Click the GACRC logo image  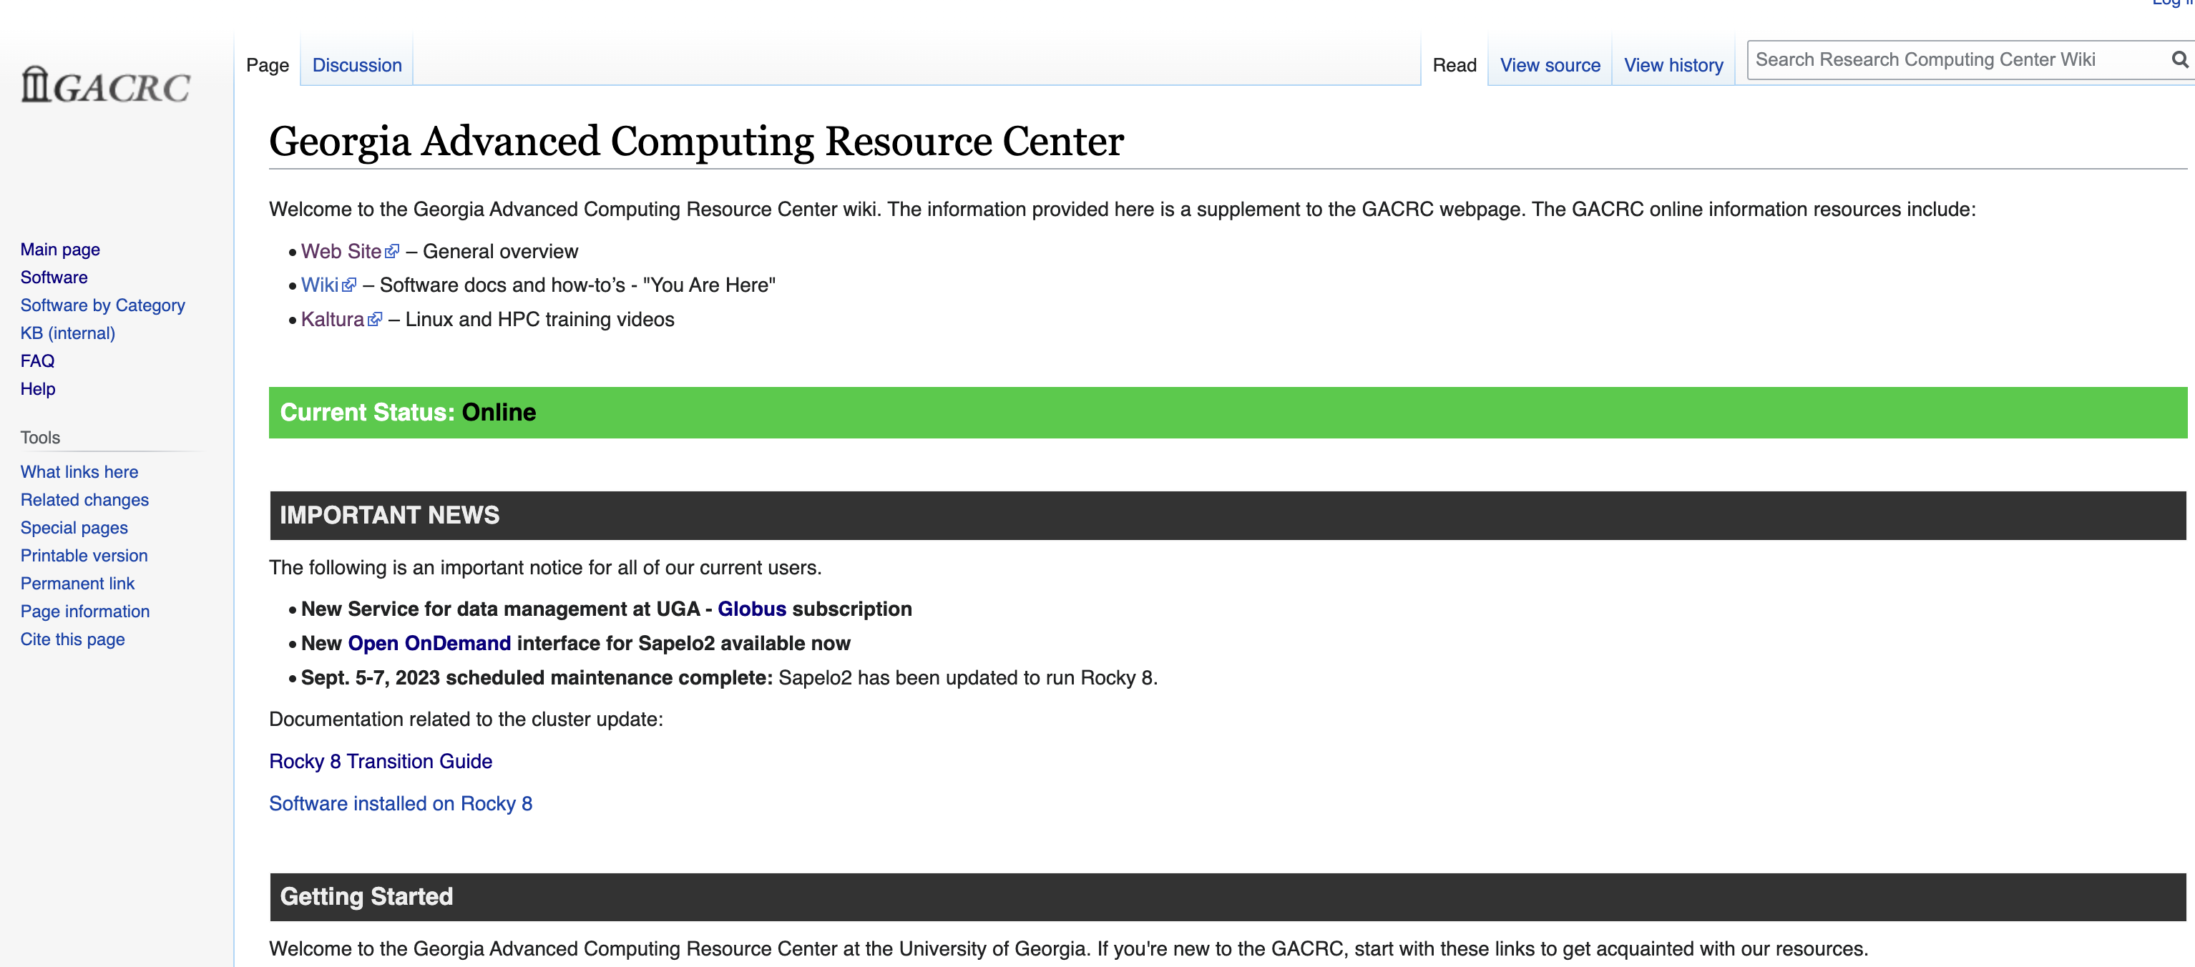pos(106,85)
